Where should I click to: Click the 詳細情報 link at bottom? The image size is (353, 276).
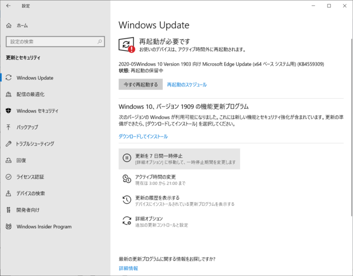tap(129, 268)
